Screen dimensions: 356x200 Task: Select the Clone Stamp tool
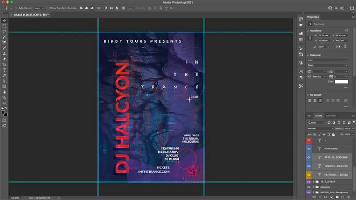pyautogui.click(x=4, y=53)
